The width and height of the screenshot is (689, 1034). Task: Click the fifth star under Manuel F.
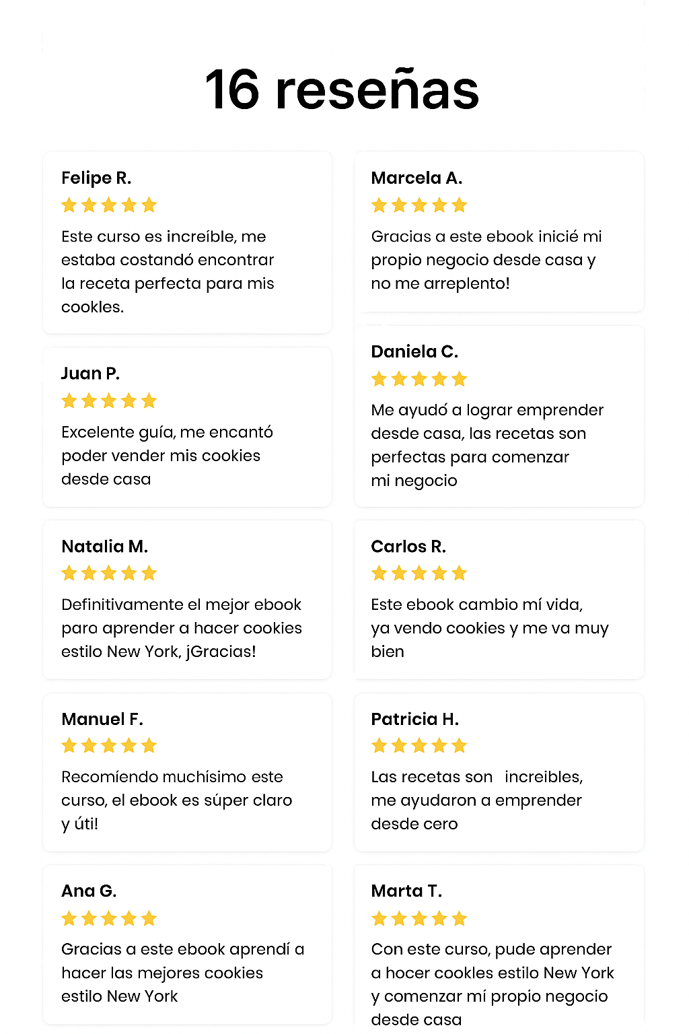pyautogui.click(x=149, y=746)
